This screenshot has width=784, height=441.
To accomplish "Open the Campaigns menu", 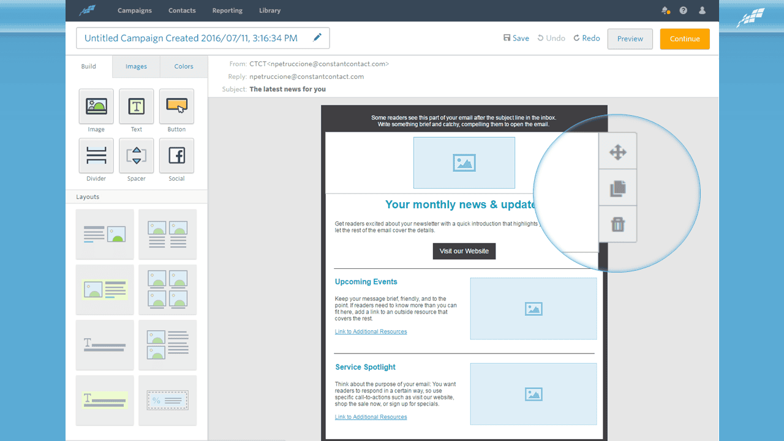I will (x=135, y=10).
